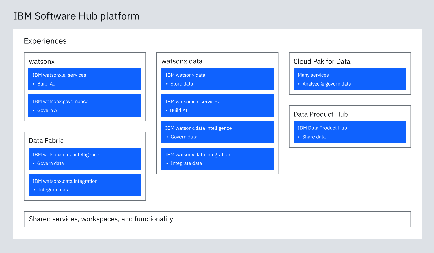Click the IBM Software Hub platform title
Viewport: 434px width, 253px height.
pos(76,16)
